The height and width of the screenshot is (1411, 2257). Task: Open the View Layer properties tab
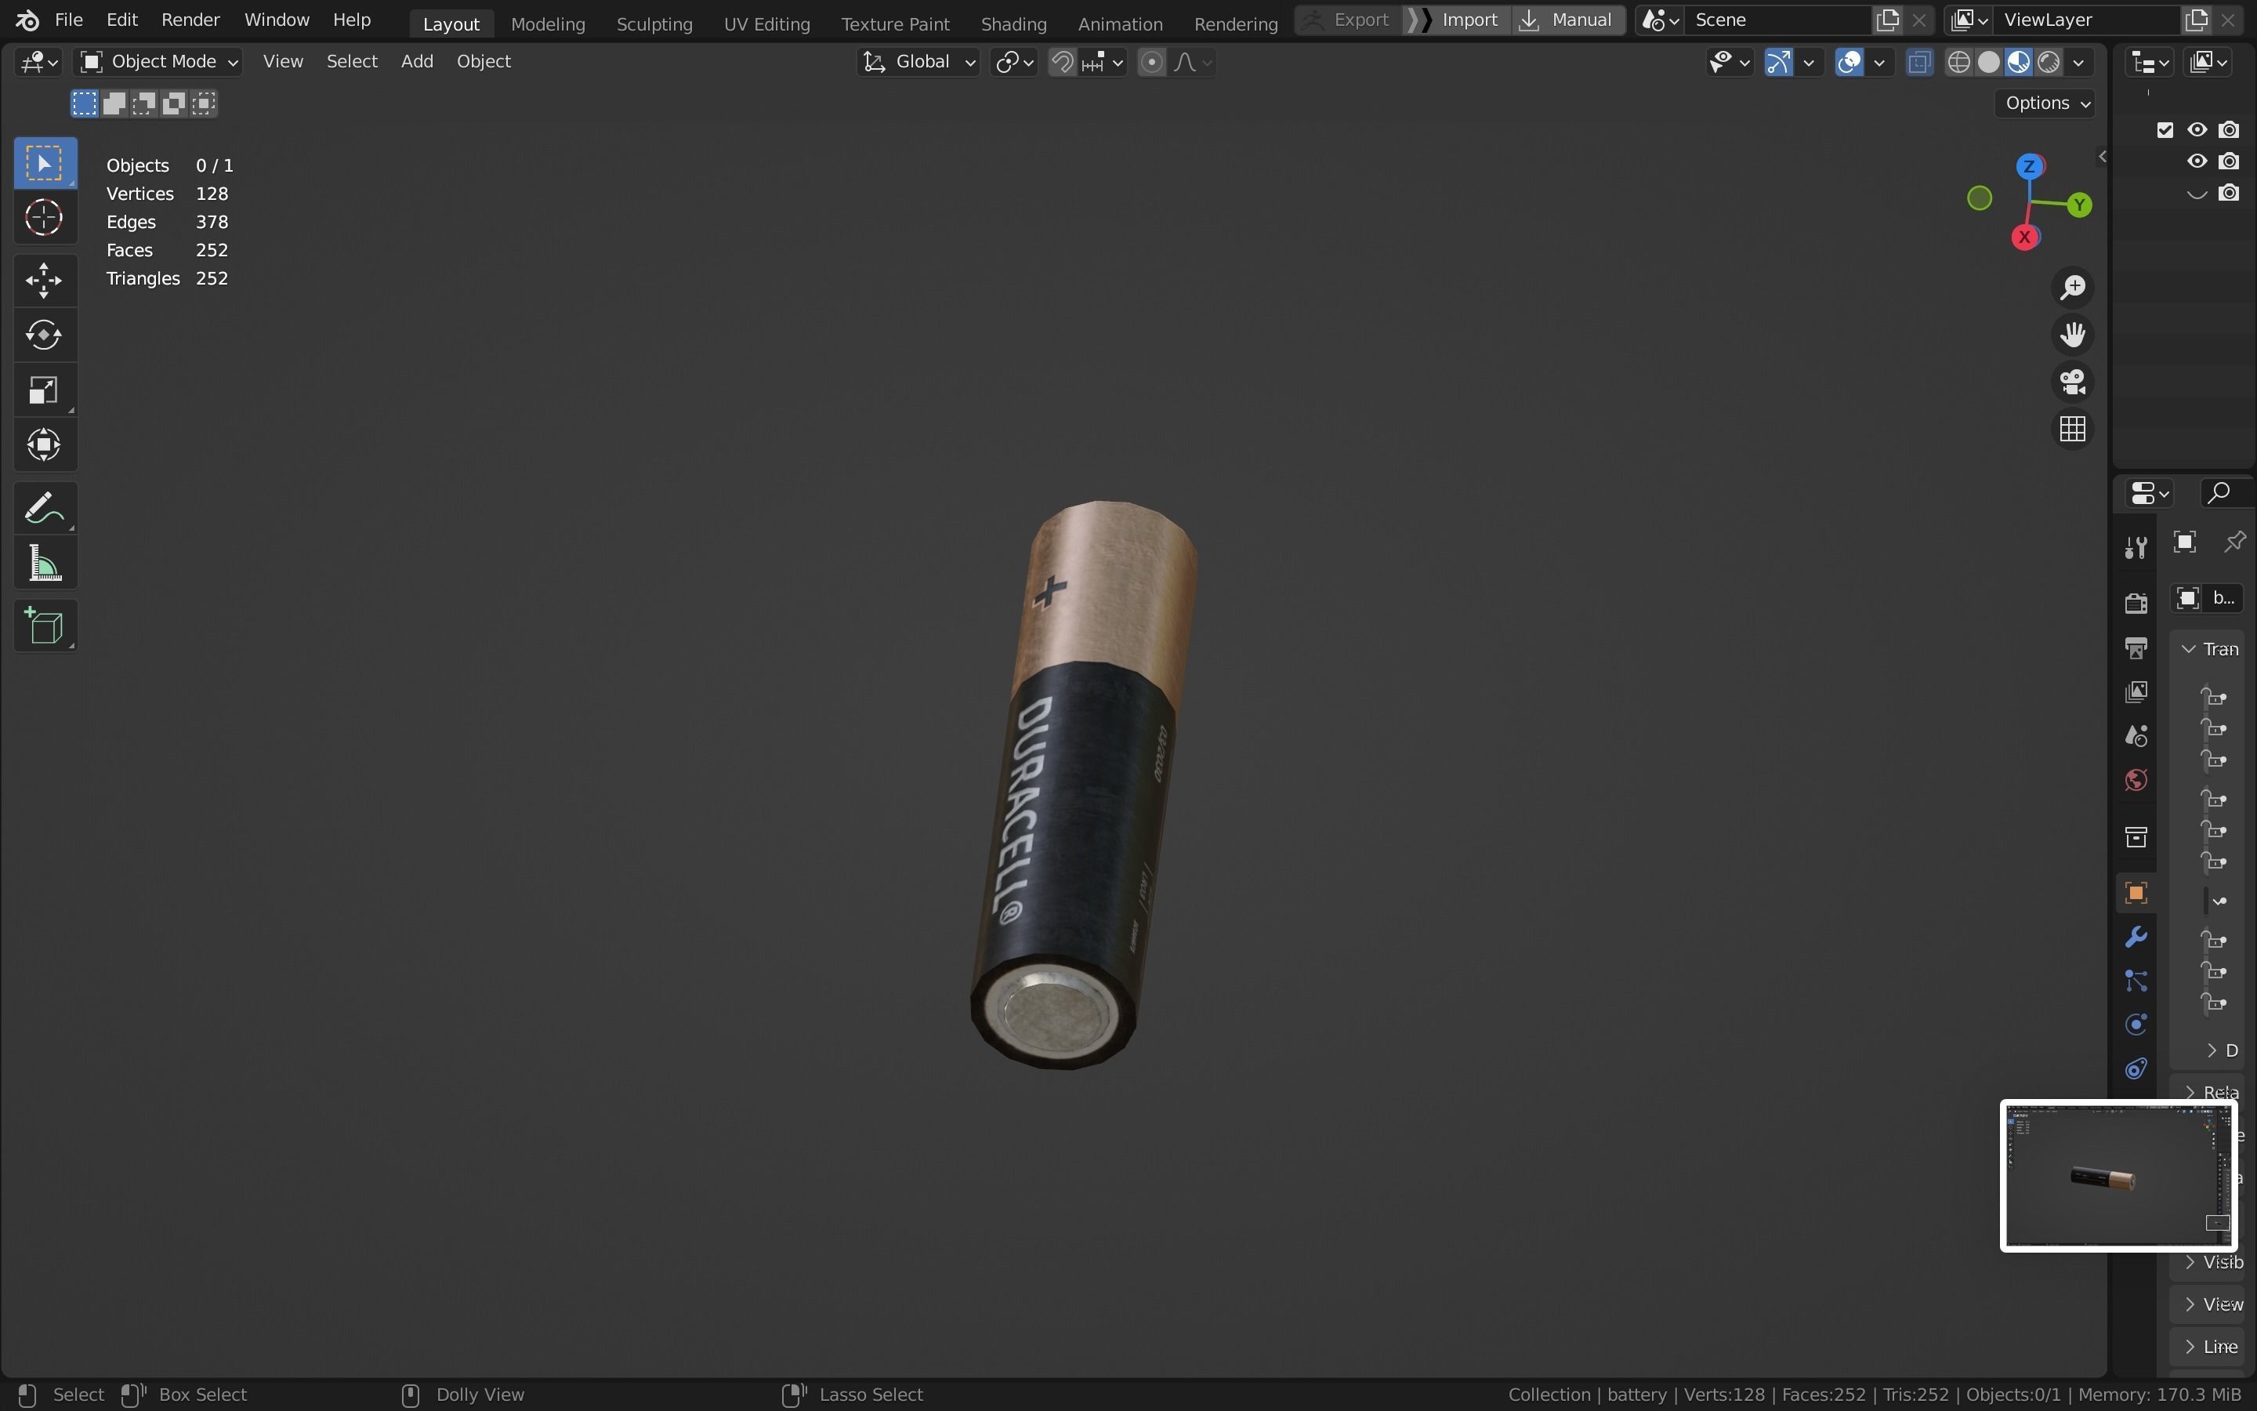pos(2135,691)
